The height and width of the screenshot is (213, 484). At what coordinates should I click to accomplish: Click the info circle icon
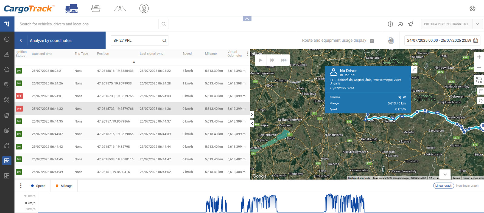coord(390,24)
